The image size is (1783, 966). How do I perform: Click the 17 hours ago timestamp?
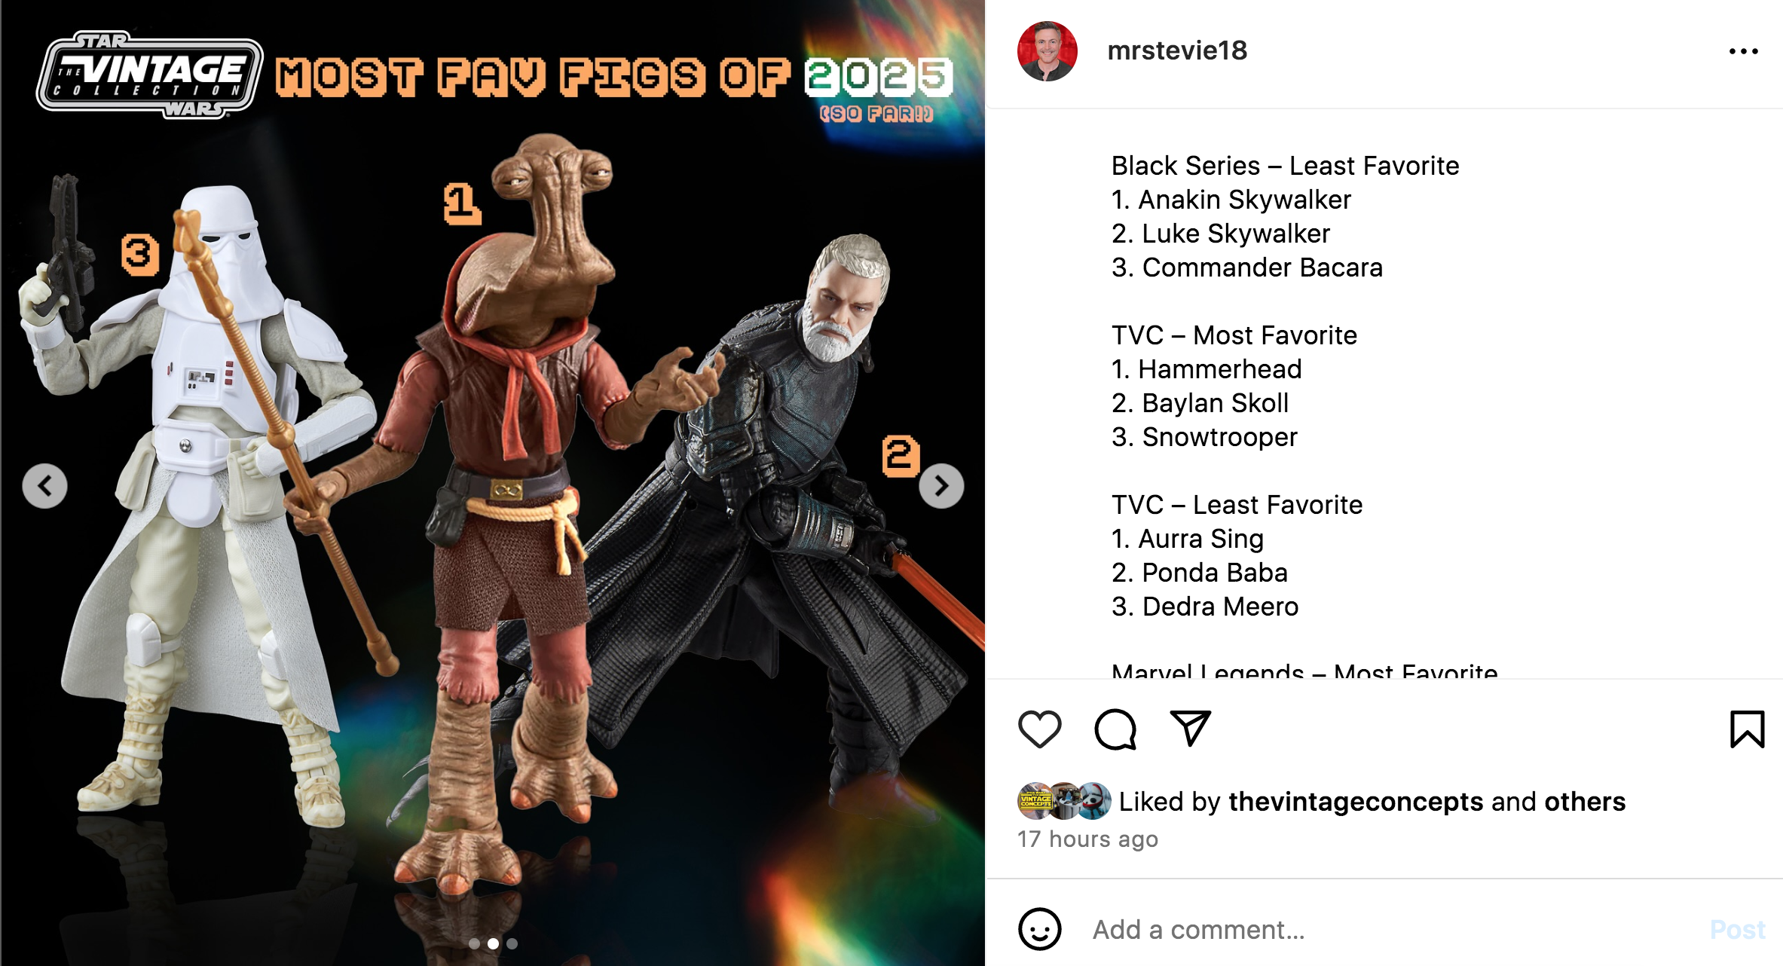tap(1087, 839)
